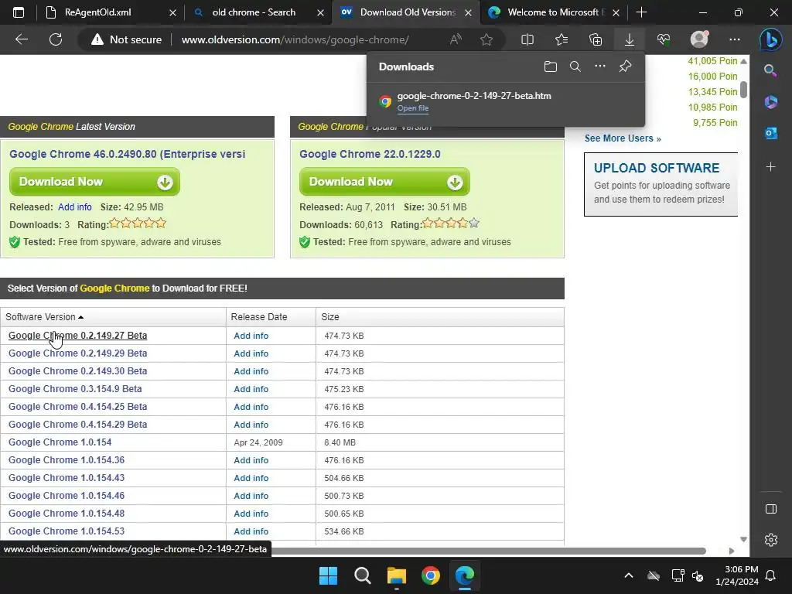Open more options in Downloads panel
Image resolution: width=792 pixels, height=594 pixels.
pyautogui.click(x=600, y=67)
